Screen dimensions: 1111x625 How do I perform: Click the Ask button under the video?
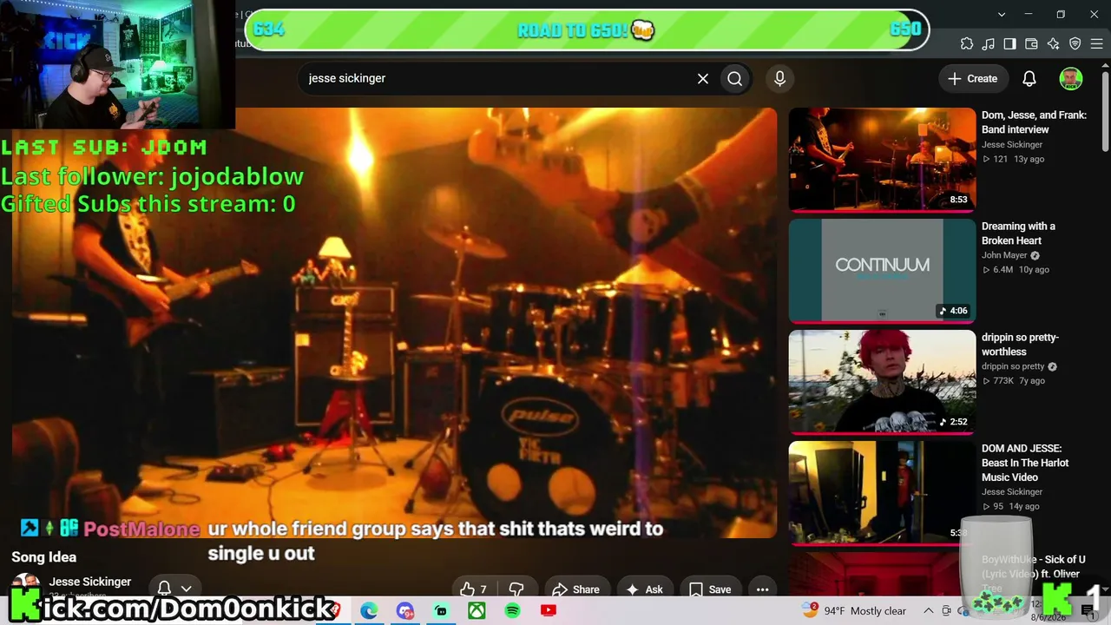pyautogui.click(x=644, y=589)
